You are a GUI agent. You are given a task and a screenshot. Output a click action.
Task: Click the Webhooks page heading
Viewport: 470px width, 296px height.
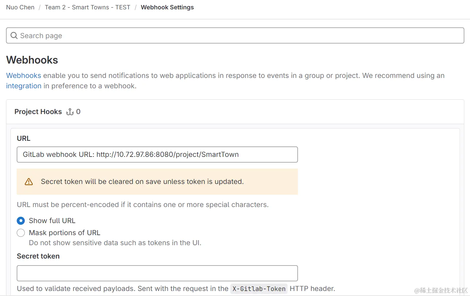[x=32, y=60]
